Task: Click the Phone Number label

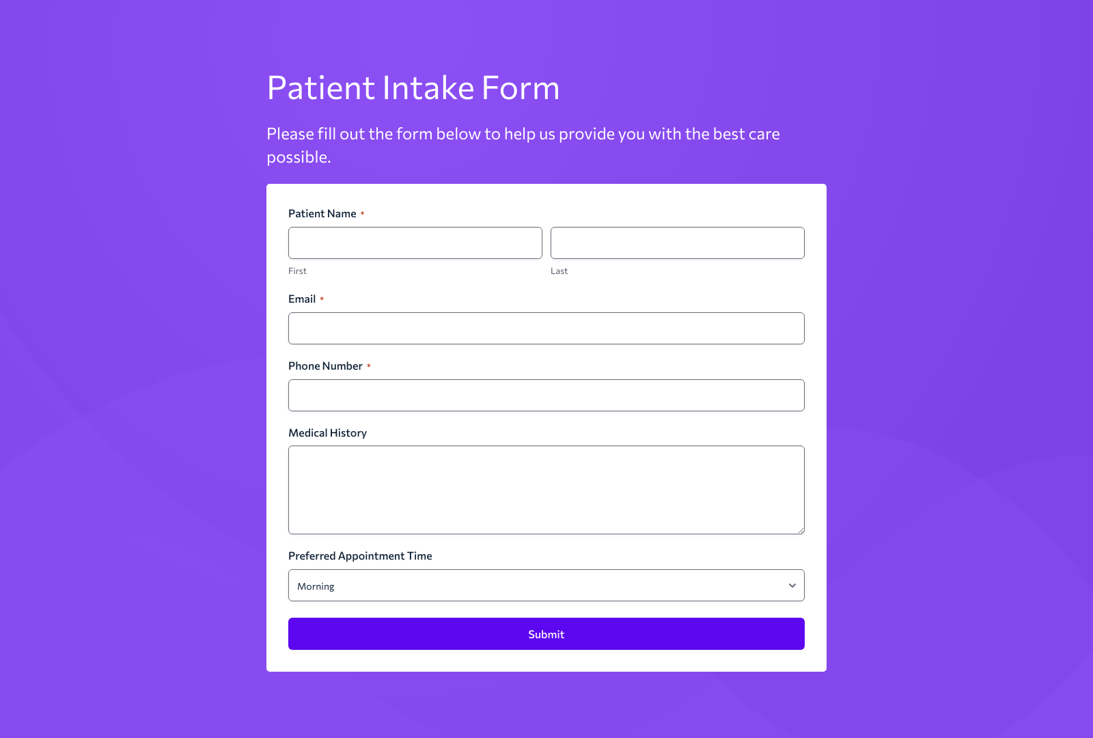Action: (x=325, y=366)
